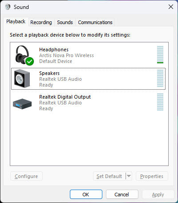Select the Playback tab

16,21
